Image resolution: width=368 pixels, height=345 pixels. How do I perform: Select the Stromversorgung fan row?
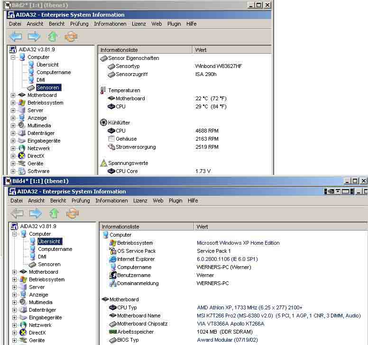(163, 147)
